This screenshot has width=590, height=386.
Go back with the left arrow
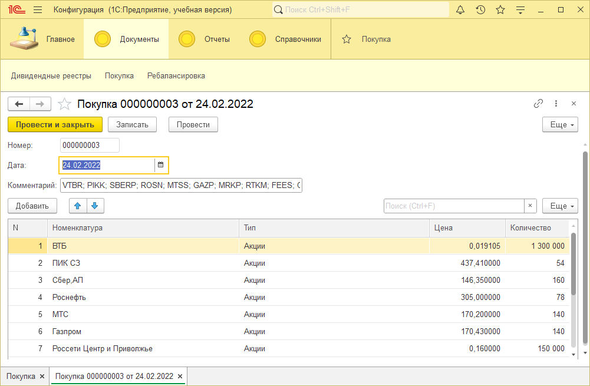point(19,104)
